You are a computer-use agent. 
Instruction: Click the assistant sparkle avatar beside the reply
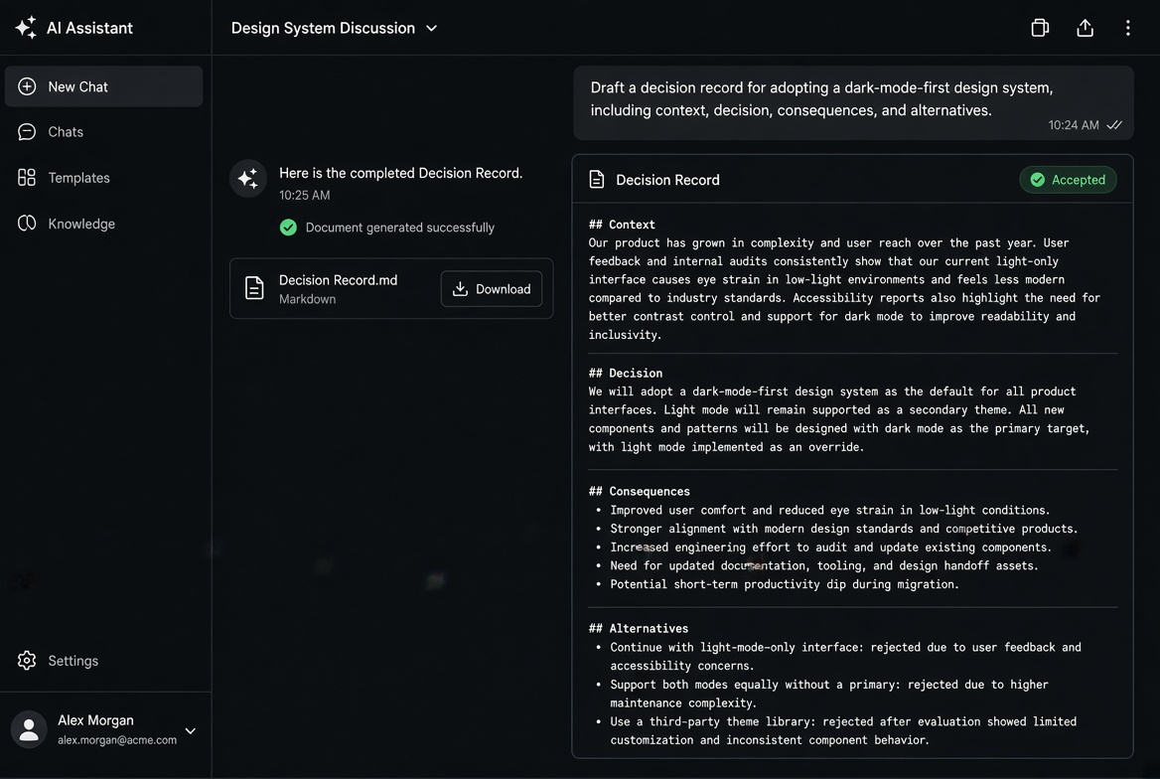(x=248, y=179)
